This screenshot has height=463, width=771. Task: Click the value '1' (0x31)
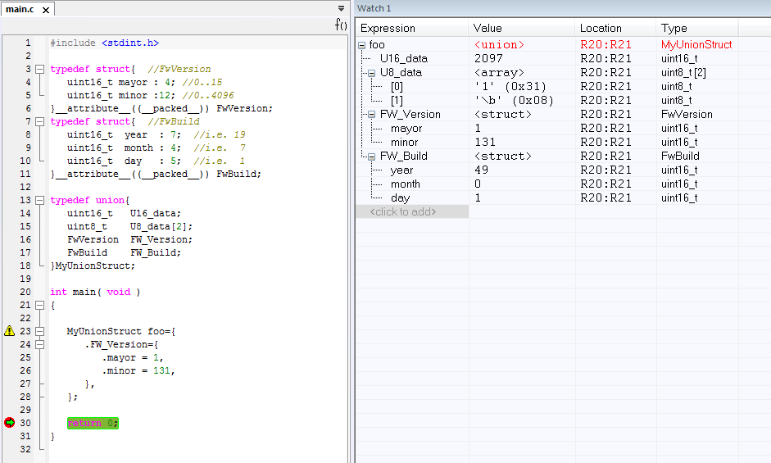[x=510, y=87]
